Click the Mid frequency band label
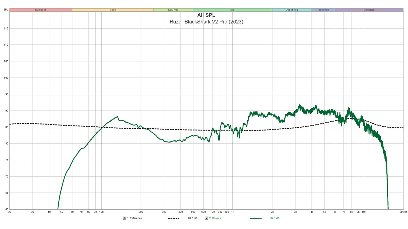This screenshot has height=229, width=408. pos(232,10)
